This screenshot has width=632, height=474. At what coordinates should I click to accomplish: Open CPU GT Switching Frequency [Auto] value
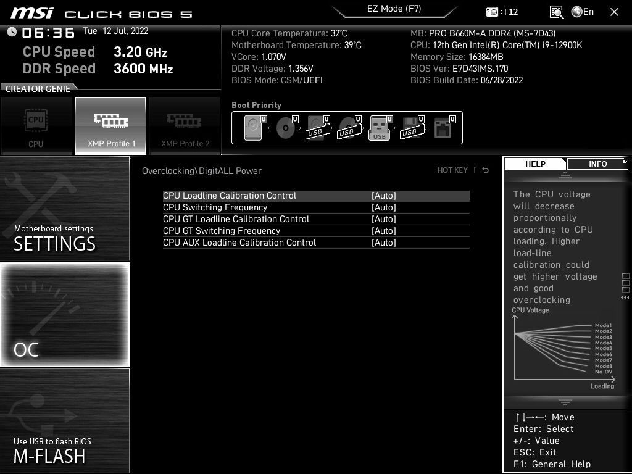coord(384,231)
